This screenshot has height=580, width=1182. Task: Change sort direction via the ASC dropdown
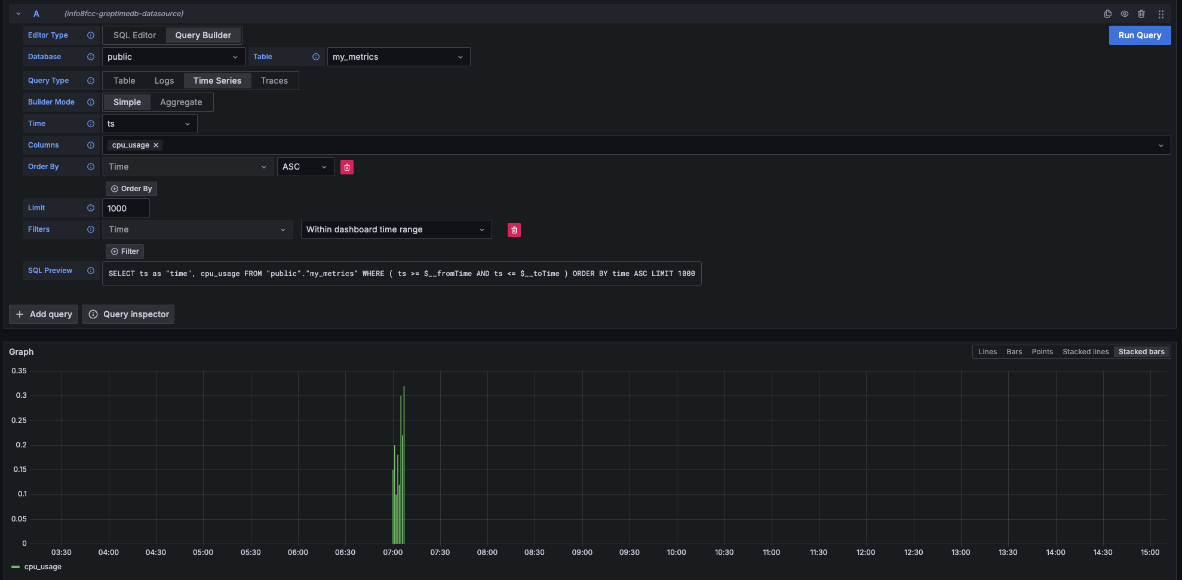coord(305,167)
